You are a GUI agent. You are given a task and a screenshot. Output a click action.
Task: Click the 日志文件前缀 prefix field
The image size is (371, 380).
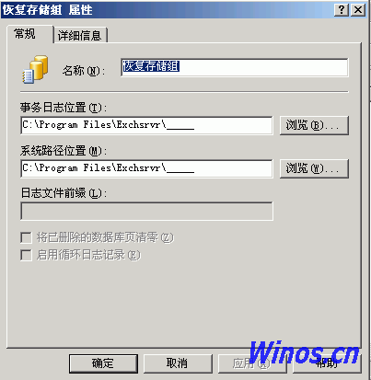coord(146,211)
